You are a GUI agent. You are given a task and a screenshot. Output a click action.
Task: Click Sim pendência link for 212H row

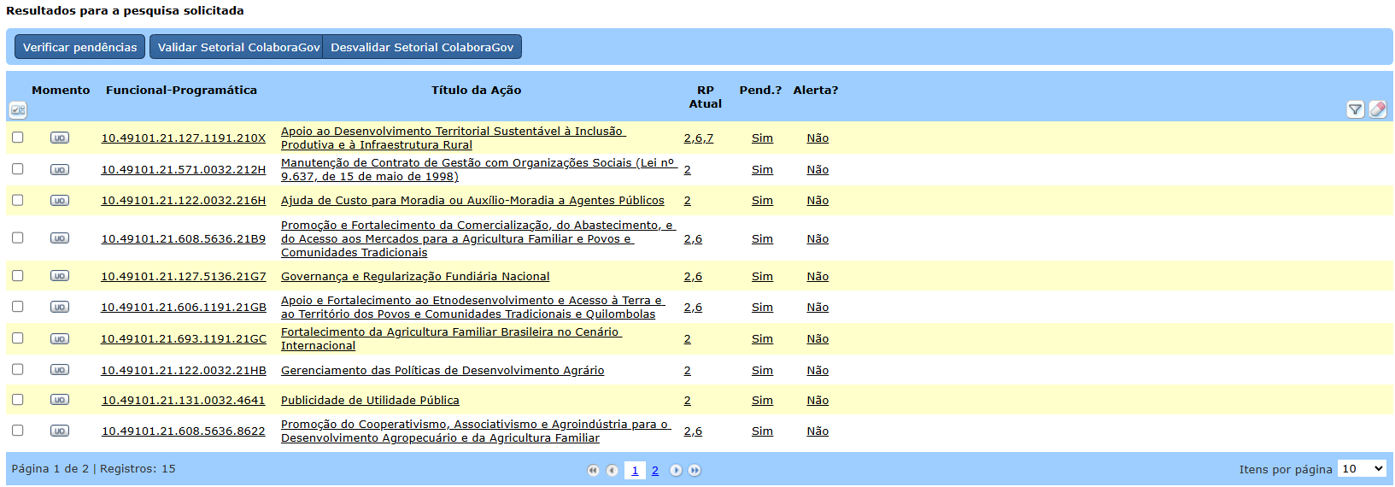762,170
